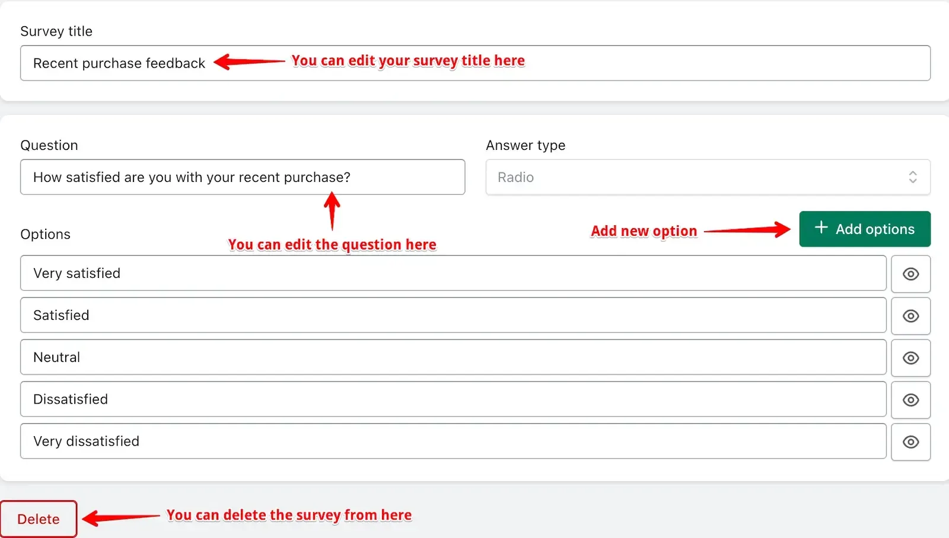Click the Question text field
This screenshot has height=538, width=949.
(243, 177)
